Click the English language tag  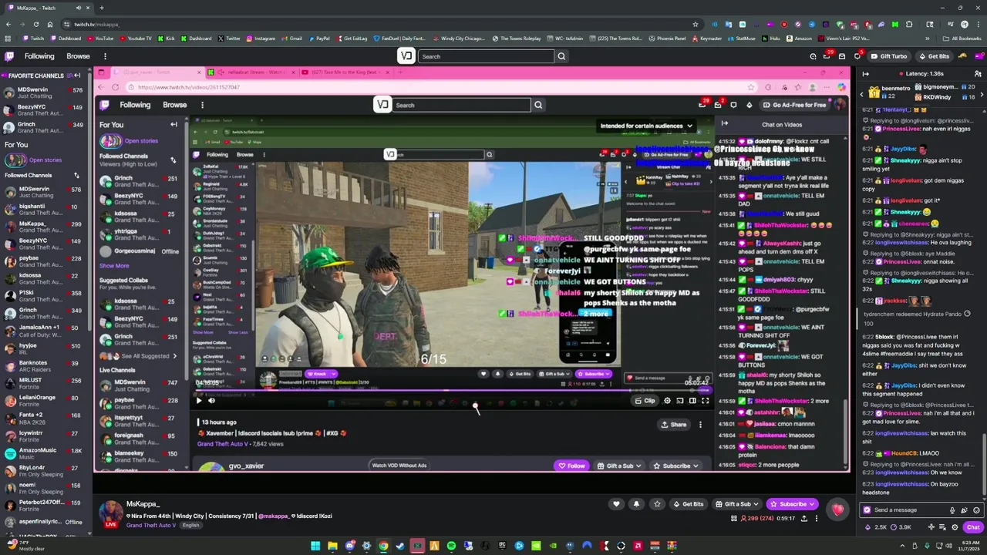pos(190,525)
